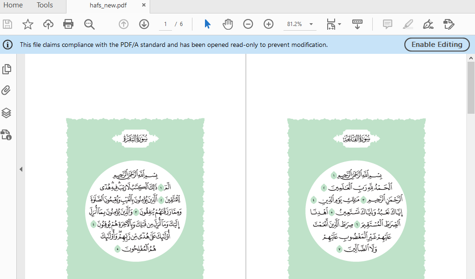Add file to starred bookmarks

point(28,24)
